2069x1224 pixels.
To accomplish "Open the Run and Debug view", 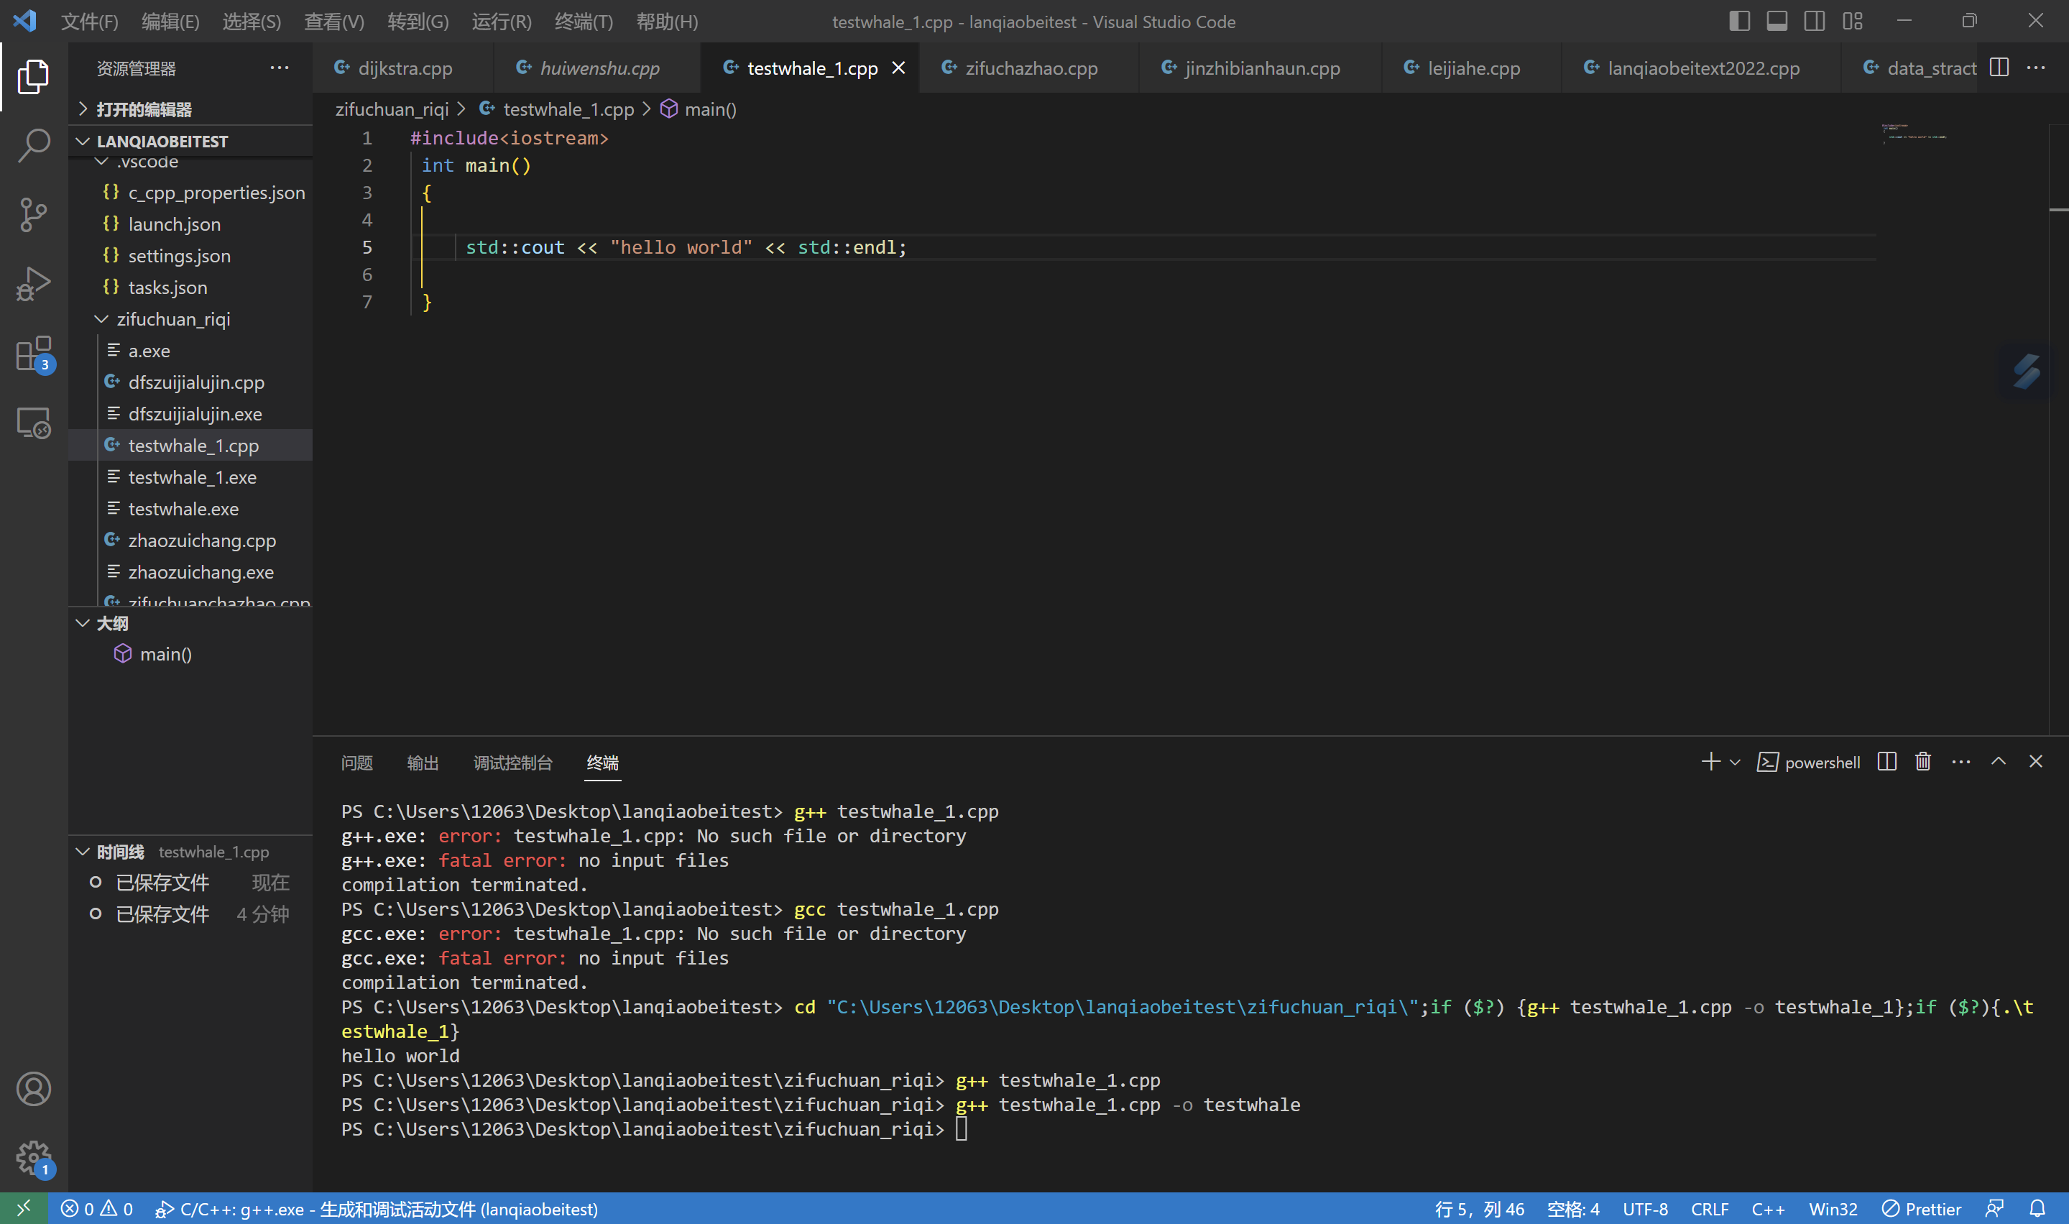I will click(33, 284).
